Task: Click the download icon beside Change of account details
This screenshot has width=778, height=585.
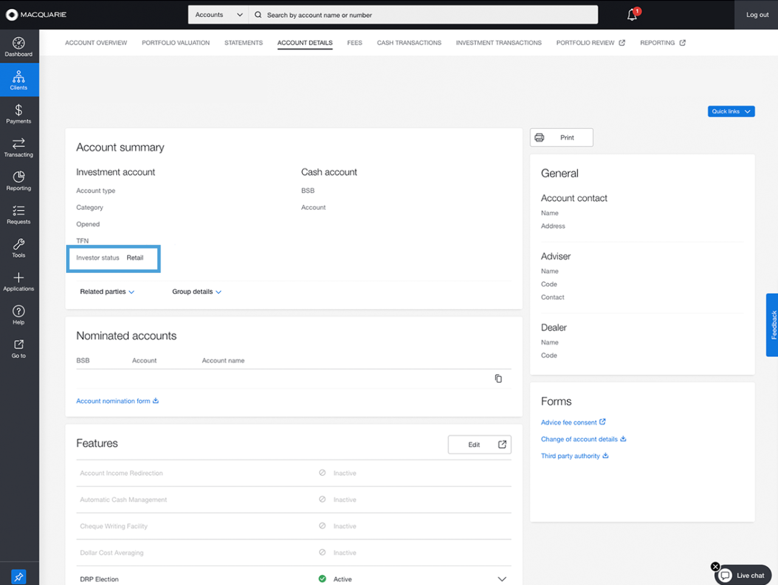Action: click(x=623, y=439)
